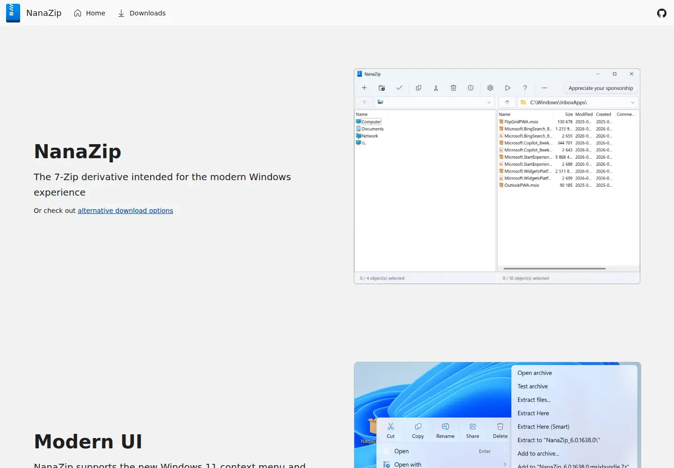
Task: Select the Computer item in left pane
Action: [x=369, y=122]
